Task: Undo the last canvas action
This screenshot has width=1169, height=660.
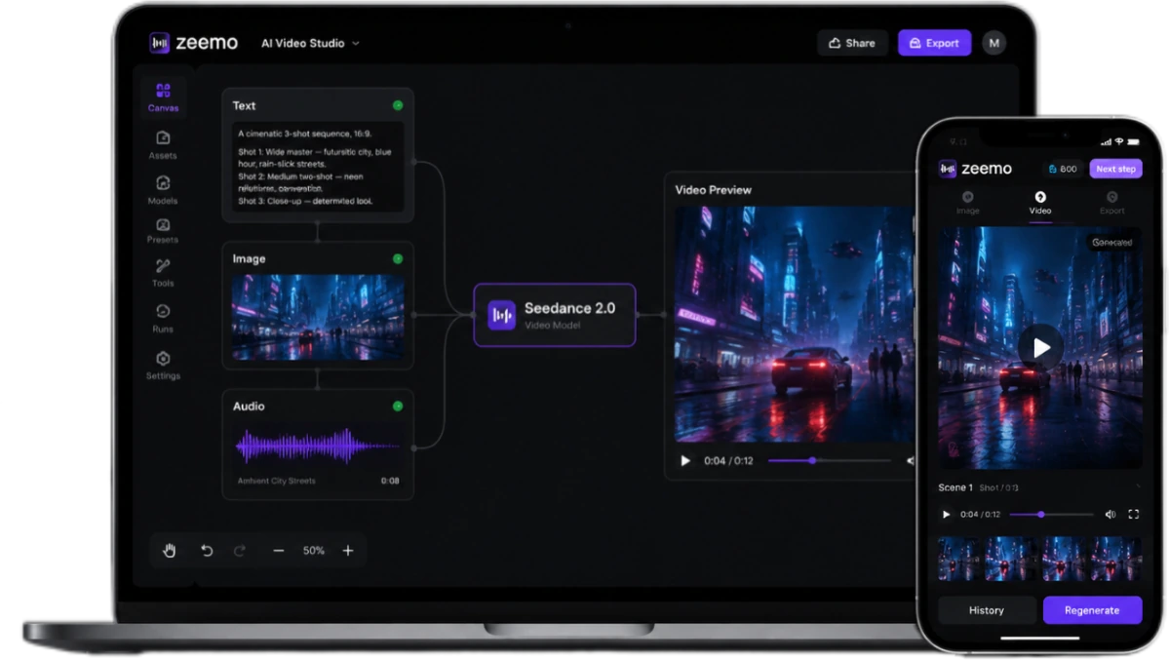Action: pyautogui.click(x=207, y=551)
